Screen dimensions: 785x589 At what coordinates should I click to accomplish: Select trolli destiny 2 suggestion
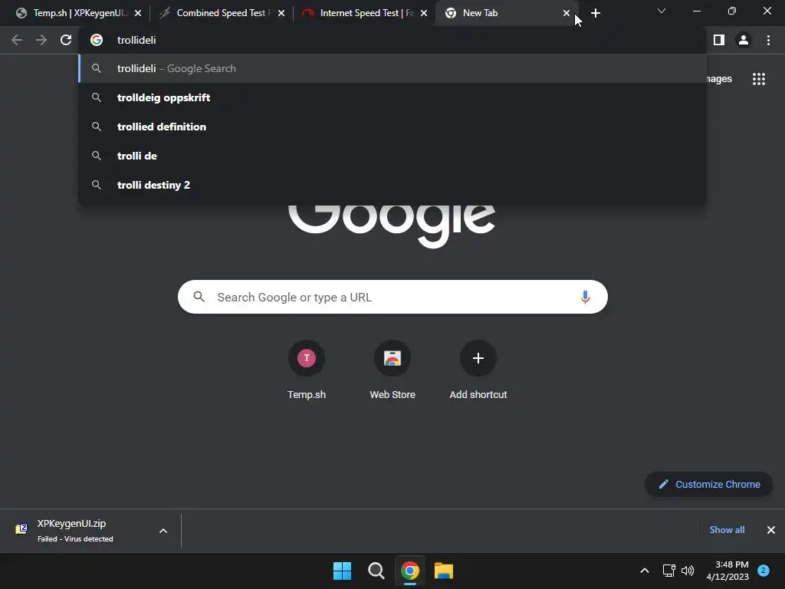click(392, 185)
